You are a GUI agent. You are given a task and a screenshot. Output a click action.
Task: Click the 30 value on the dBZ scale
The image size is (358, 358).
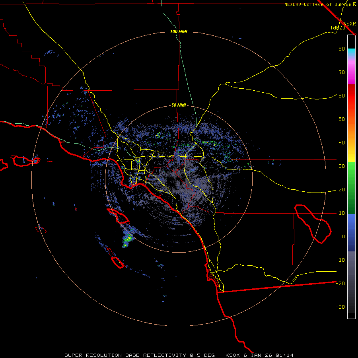[342, 166]
